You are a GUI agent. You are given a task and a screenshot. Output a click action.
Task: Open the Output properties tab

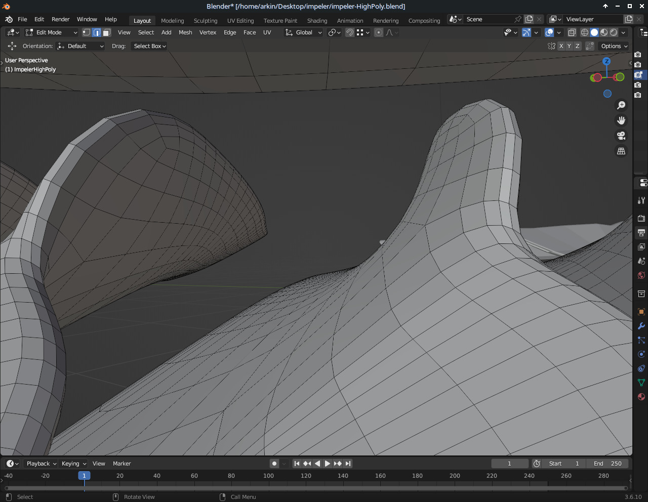click(641, 233)
